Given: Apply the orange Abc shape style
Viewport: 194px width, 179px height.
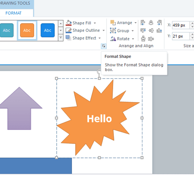Looking at the screenshot, I should point(27,30).
